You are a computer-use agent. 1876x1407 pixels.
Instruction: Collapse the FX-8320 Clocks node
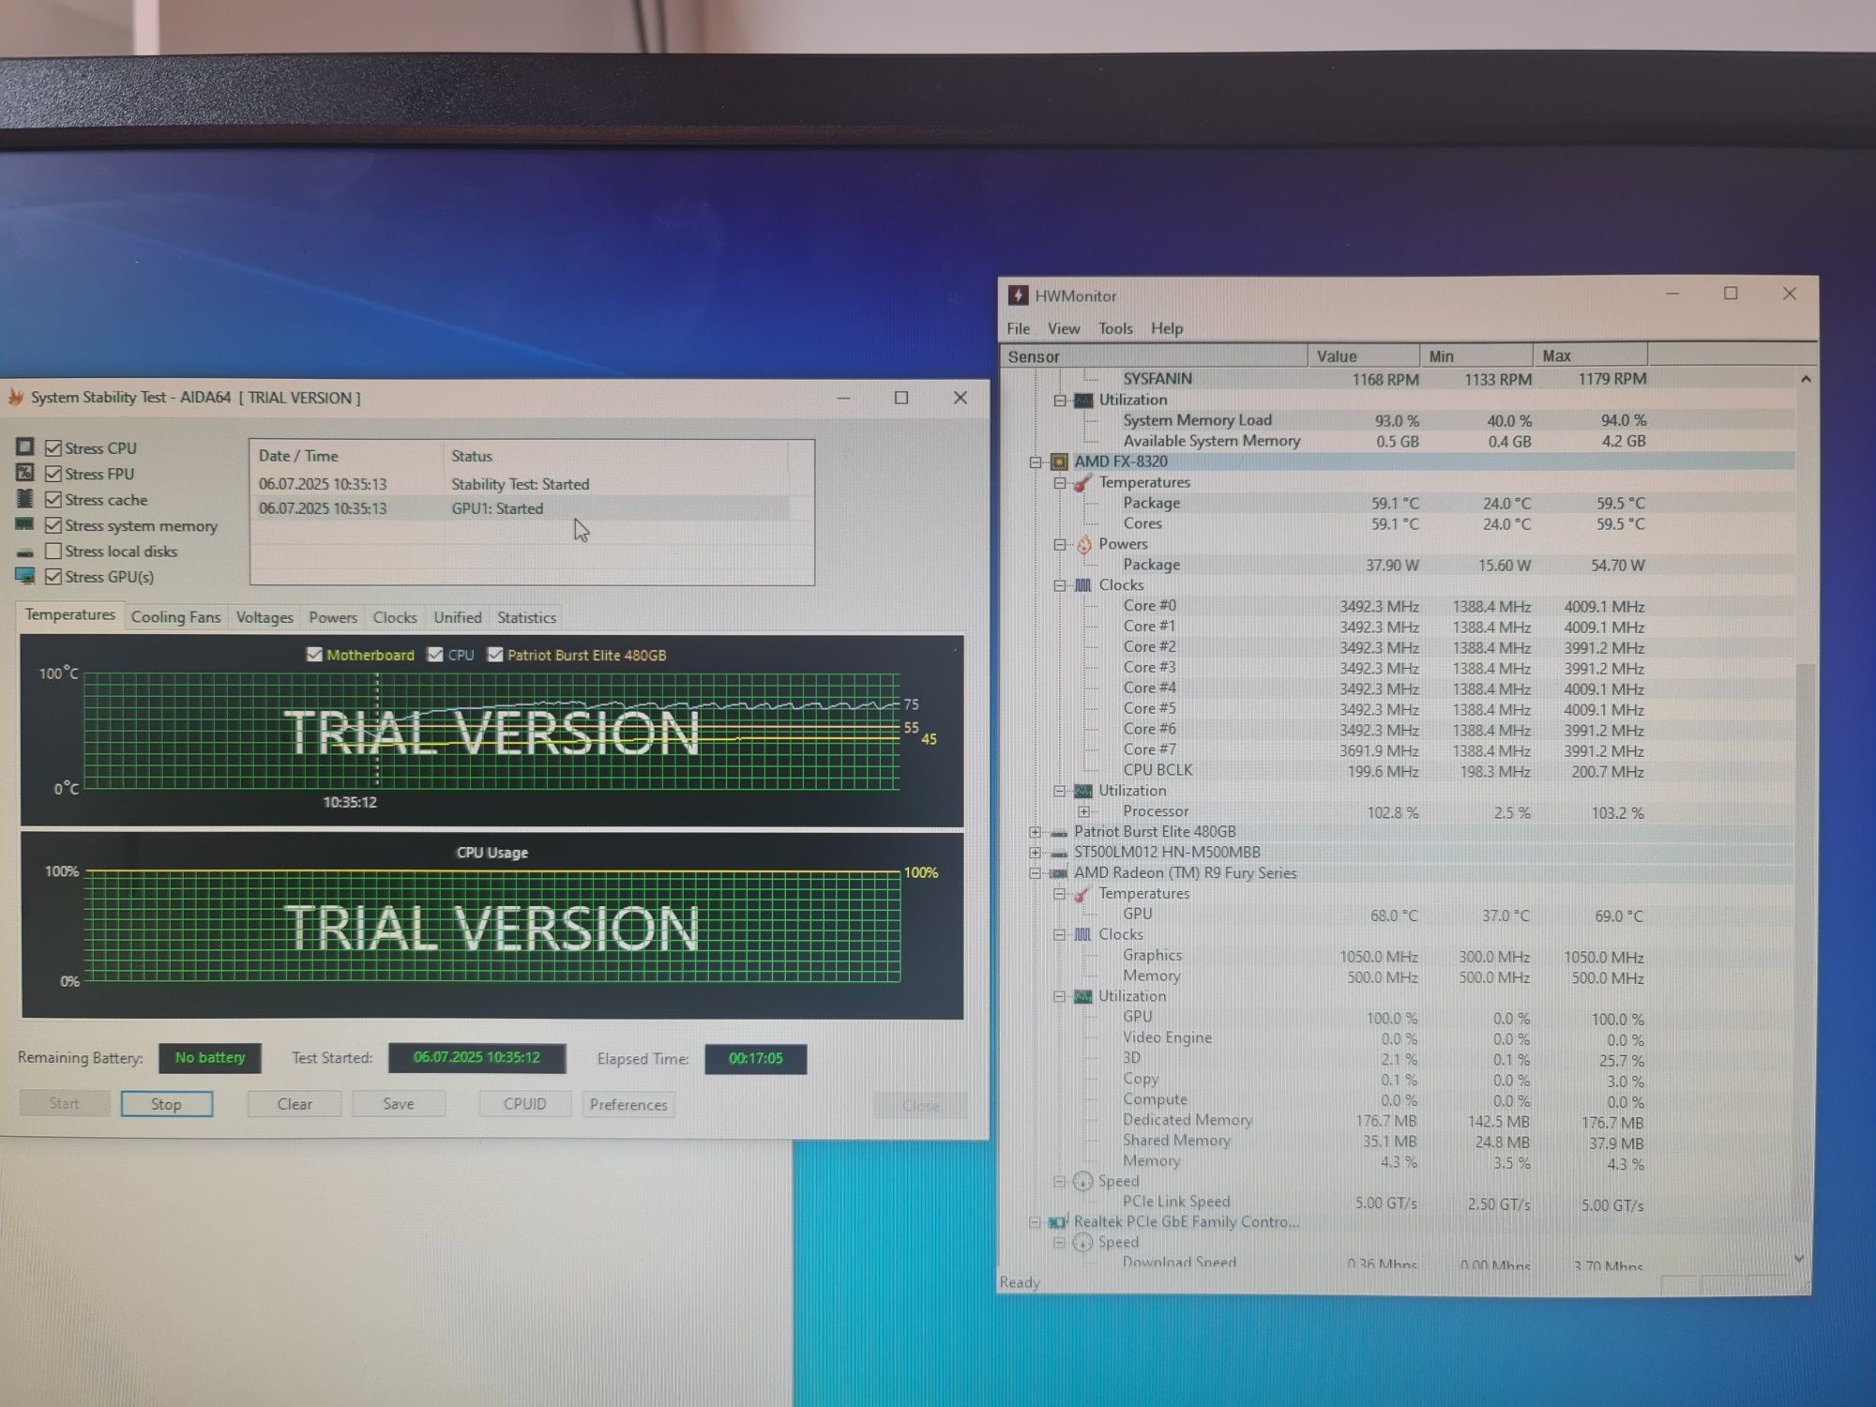pos(1059,585)
